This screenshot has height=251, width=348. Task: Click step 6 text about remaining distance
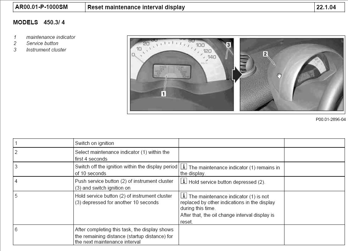pos(124,236)
